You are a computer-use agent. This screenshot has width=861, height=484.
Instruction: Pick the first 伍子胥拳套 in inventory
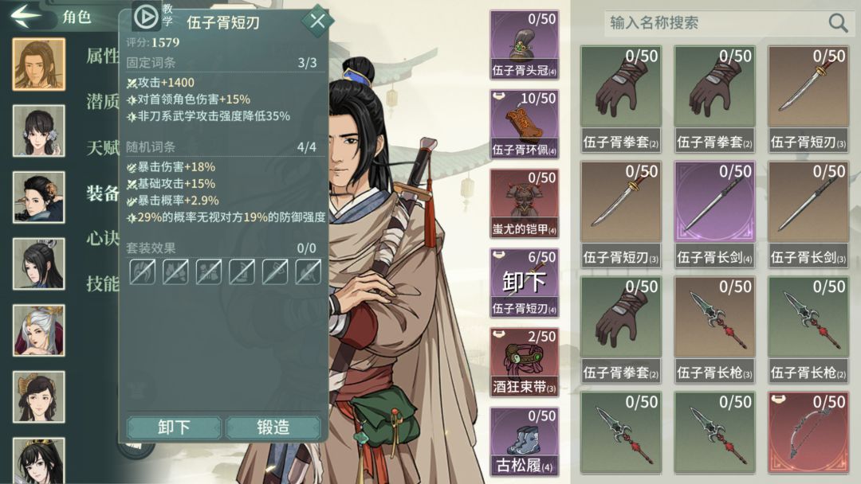[621, 100]
